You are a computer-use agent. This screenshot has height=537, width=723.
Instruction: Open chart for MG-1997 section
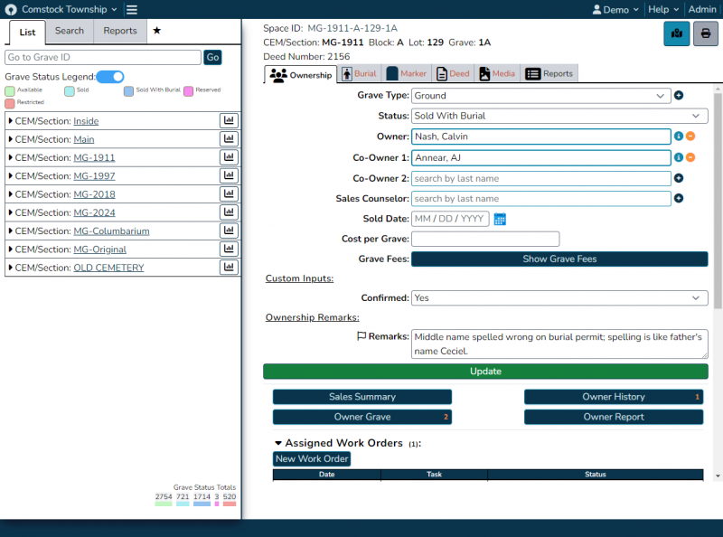(x=229, y=175)
